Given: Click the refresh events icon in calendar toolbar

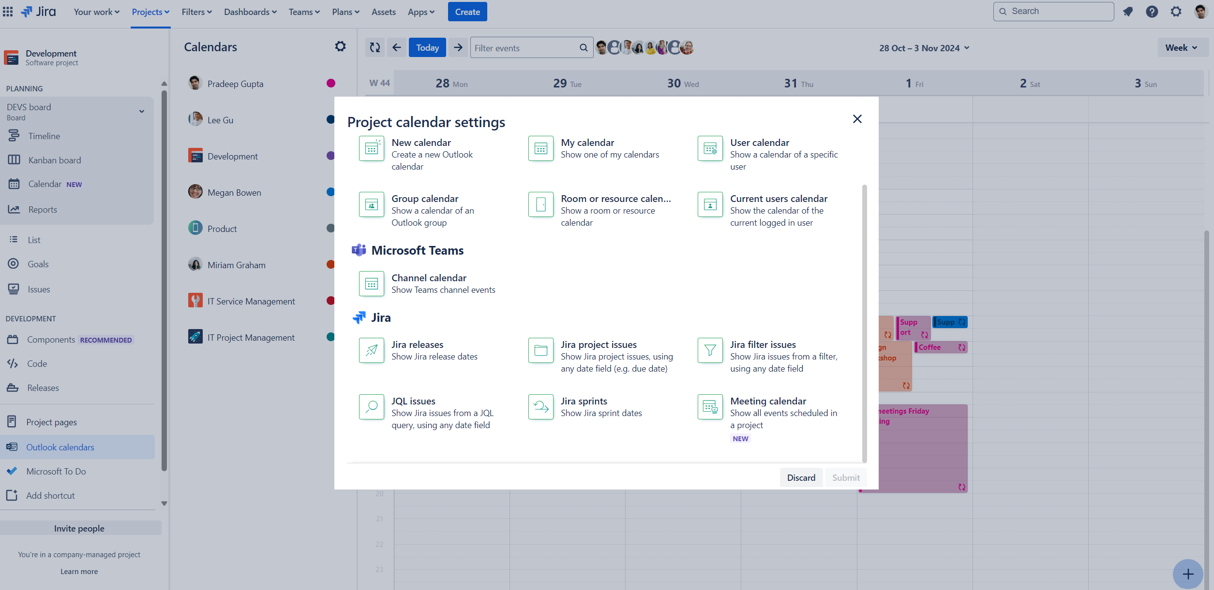Looking at the screenshot, I should coord(375,47).
